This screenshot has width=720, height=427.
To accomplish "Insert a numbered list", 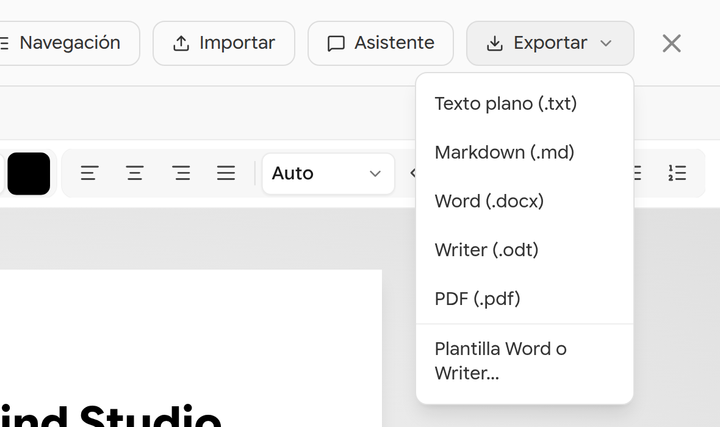I will coord(677,174).
